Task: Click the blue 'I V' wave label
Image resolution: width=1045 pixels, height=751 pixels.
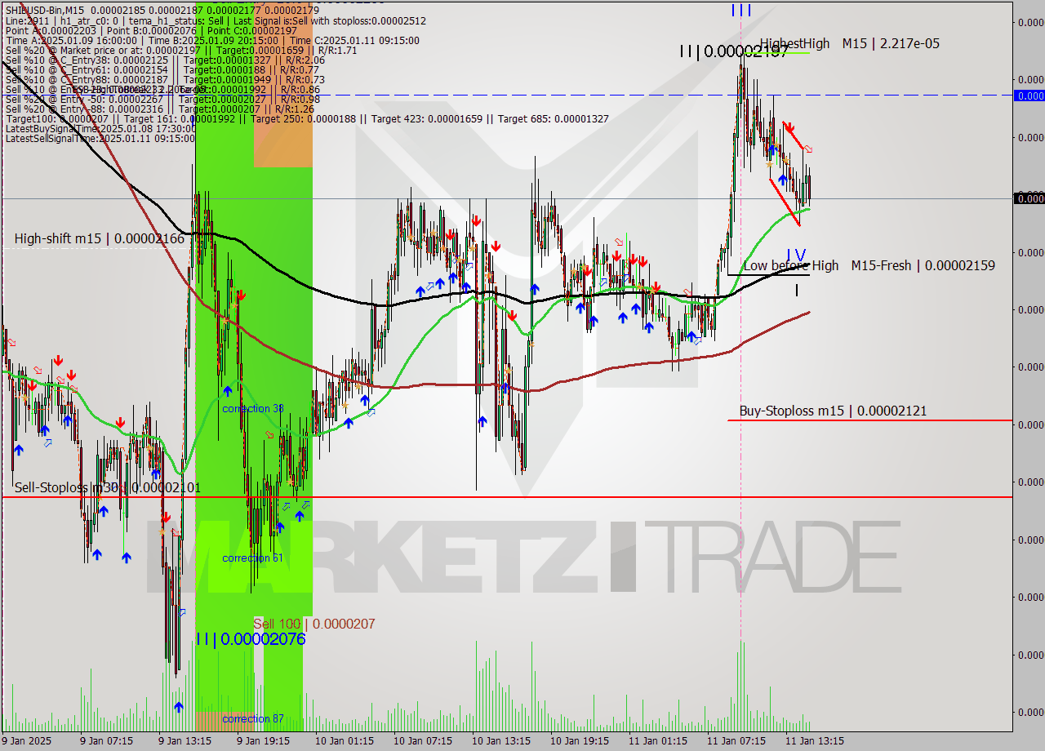Action: [795, 255]
